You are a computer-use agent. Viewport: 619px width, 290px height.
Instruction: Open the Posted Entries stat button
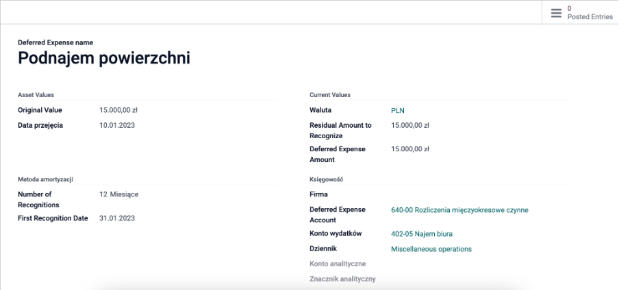pyautogui.click(x=580, y=12)
